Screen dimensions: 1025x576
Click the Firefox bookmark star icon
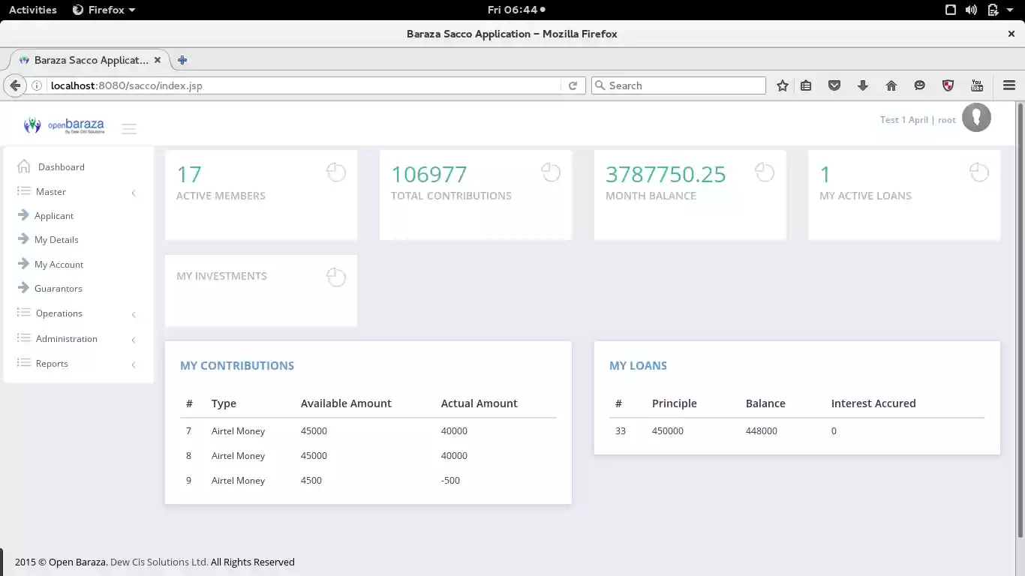pyautogui.click(x=783, y=85)
